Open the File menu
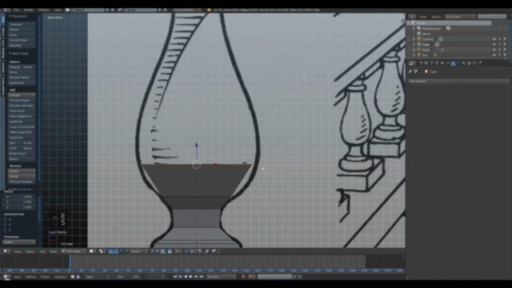512x288 pixels. point(16,10)
